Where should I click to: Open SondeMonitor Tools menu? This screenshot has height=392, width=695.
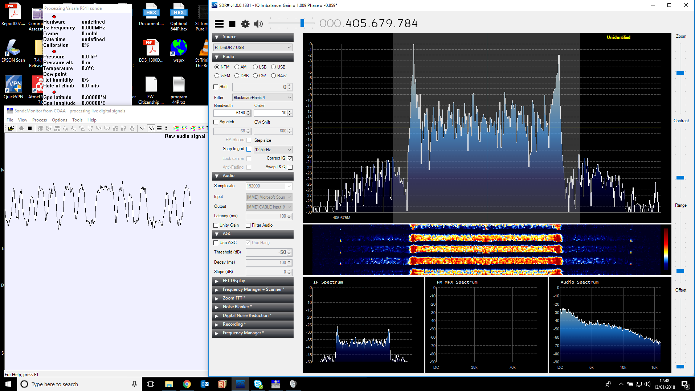coord(77,120)
